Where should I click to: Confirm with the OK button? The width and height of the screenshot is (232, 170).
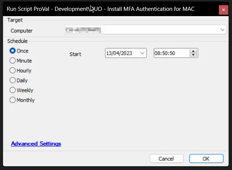206,159
